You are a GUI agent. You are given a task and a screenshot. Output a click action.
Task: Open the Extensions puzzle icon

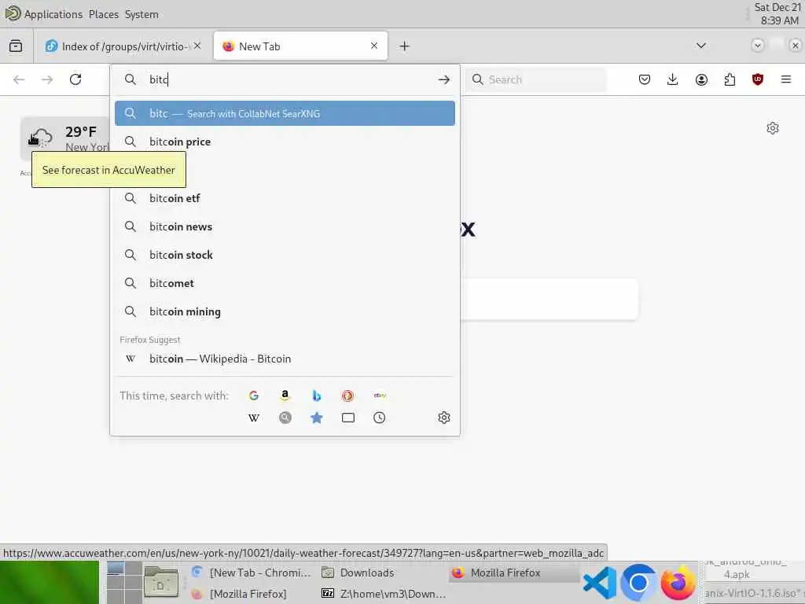click(730, 79)
